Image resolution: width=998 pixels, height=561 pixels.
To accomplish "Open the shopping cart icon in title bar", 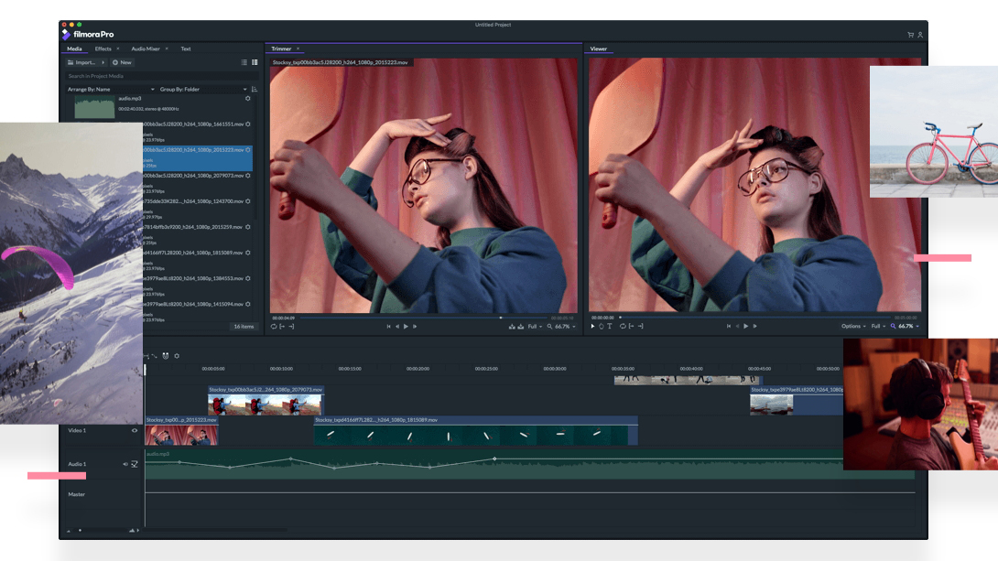I will [910, 35].
